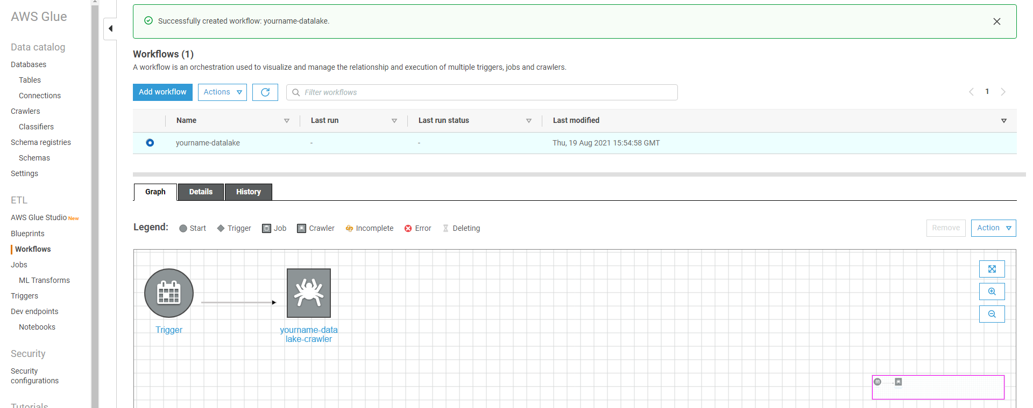Switch to the Details tab

201,192
